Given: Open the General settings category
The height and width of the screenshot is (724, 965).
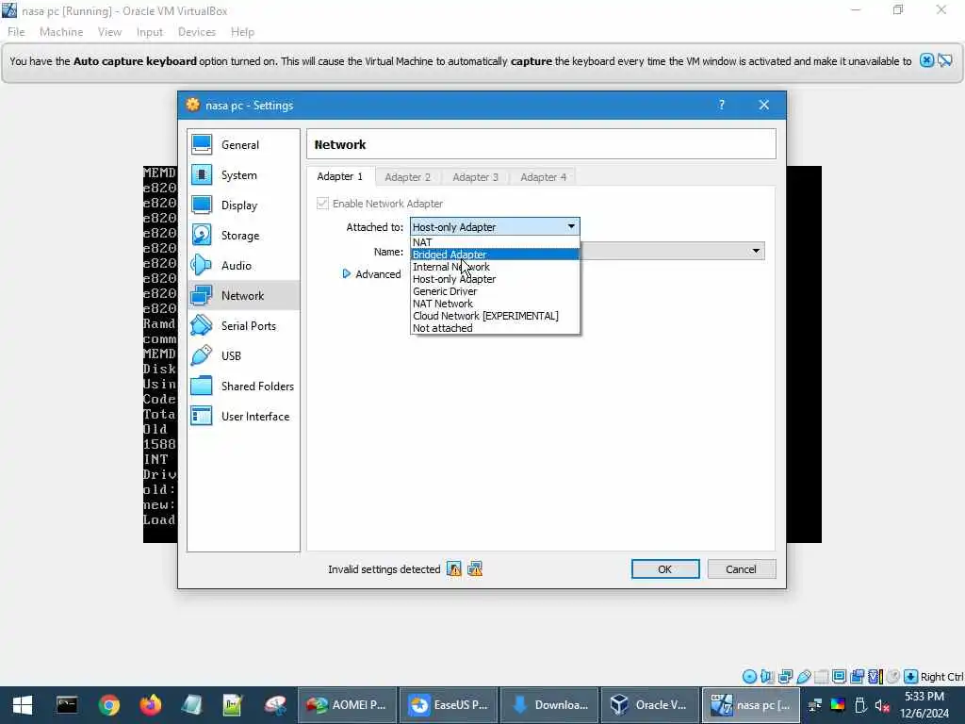Looking at the screenshot, I should click(x=243, y=144).
